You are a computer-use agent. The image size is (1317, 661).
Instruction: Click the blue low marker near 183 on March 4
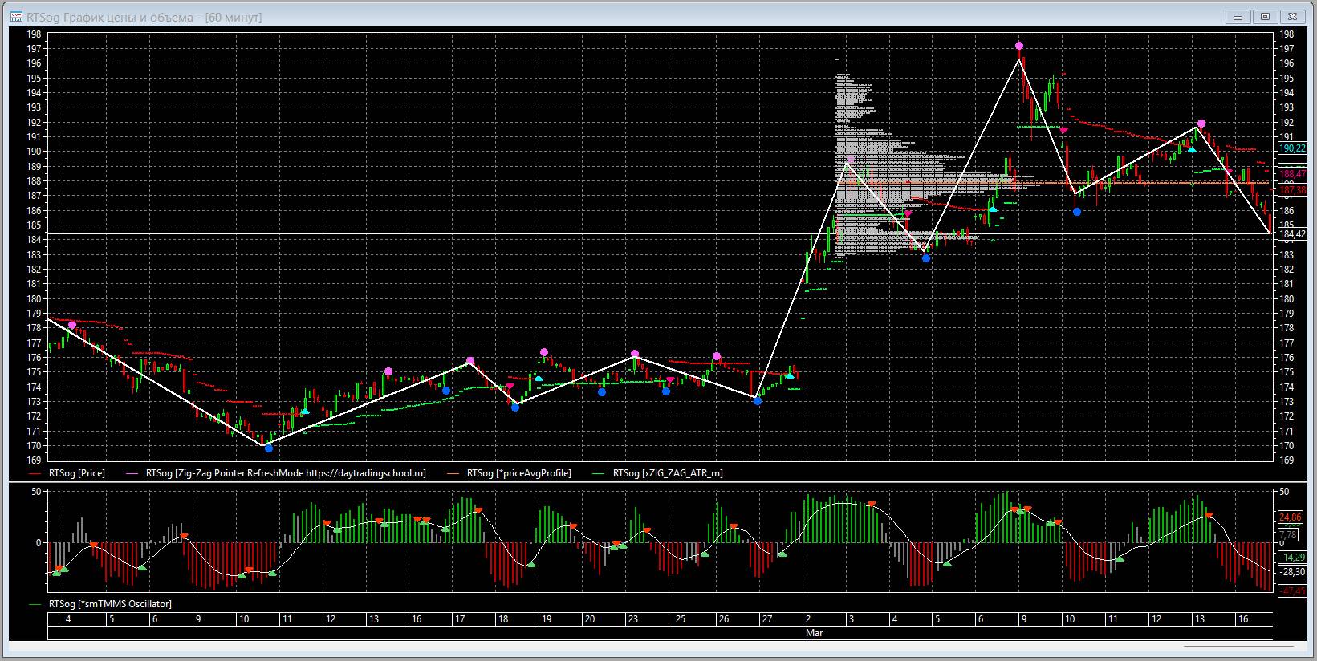click(x=926, y=258)
